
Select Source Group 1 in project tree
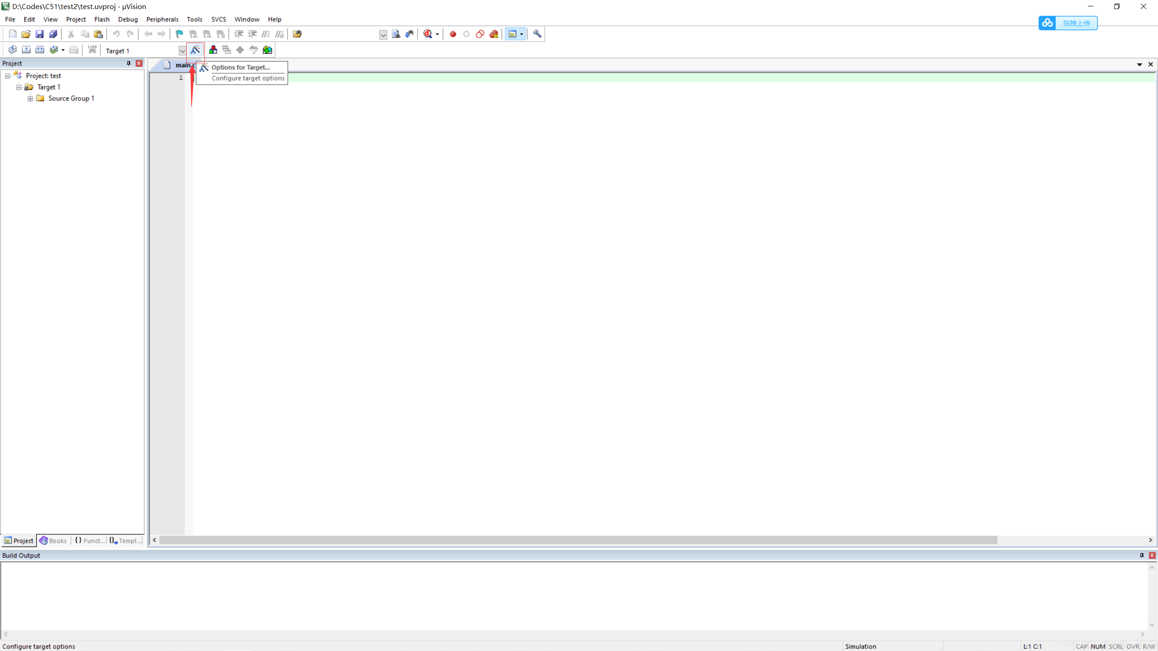point(71,99)
